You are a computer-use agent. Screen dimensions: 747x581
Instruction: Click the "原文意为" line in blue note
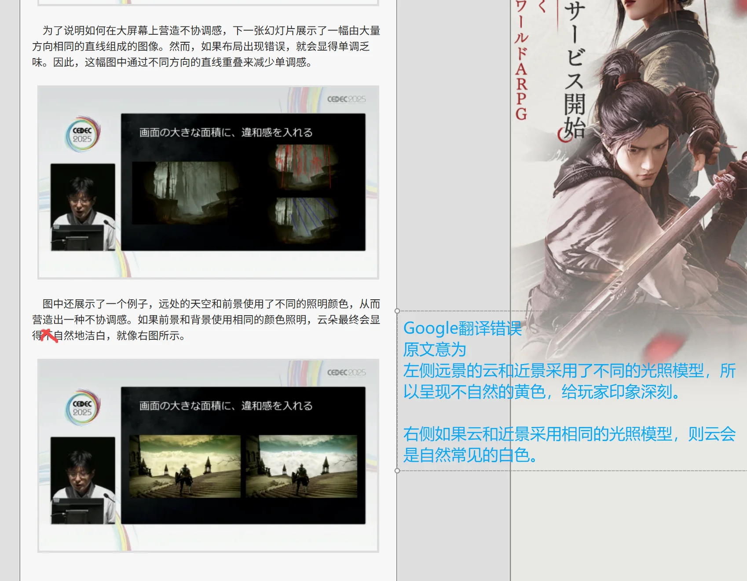tap(435, 349)
